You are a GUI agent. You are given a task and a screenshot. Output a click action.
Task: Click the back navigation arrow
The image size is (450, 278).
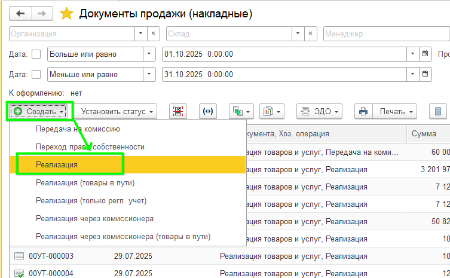point(21,13)
